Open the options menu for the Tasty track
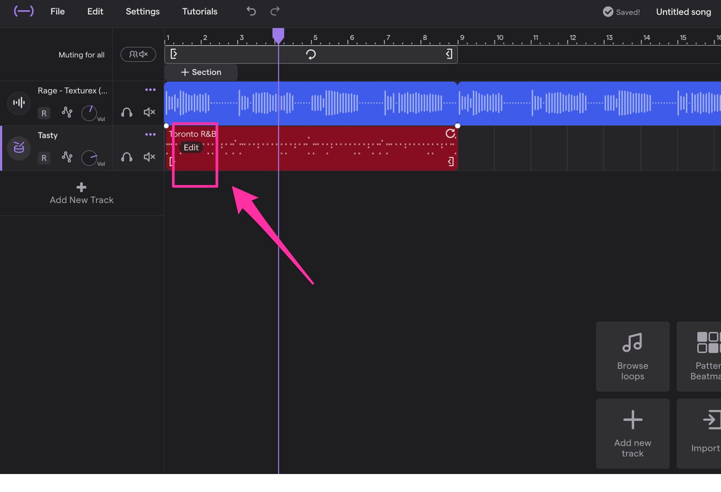 [x=150, y=134]
